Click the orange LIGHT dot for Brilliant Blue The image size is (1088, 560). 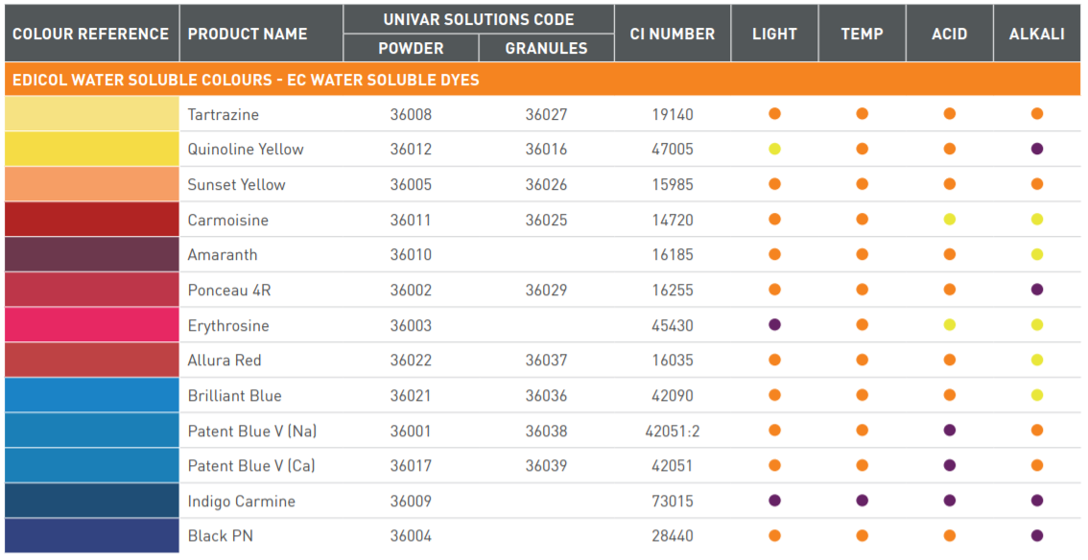774,395
